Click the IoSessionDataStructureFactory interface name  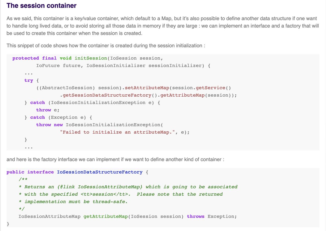coord(100,172)
